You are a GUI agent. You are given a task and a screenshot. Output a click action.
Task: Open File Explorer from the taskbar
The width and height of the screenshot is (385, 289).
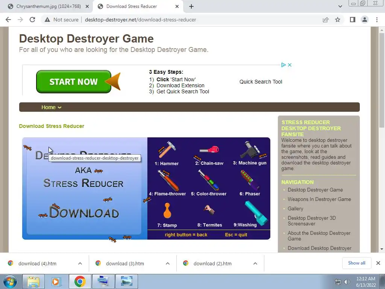33,281
